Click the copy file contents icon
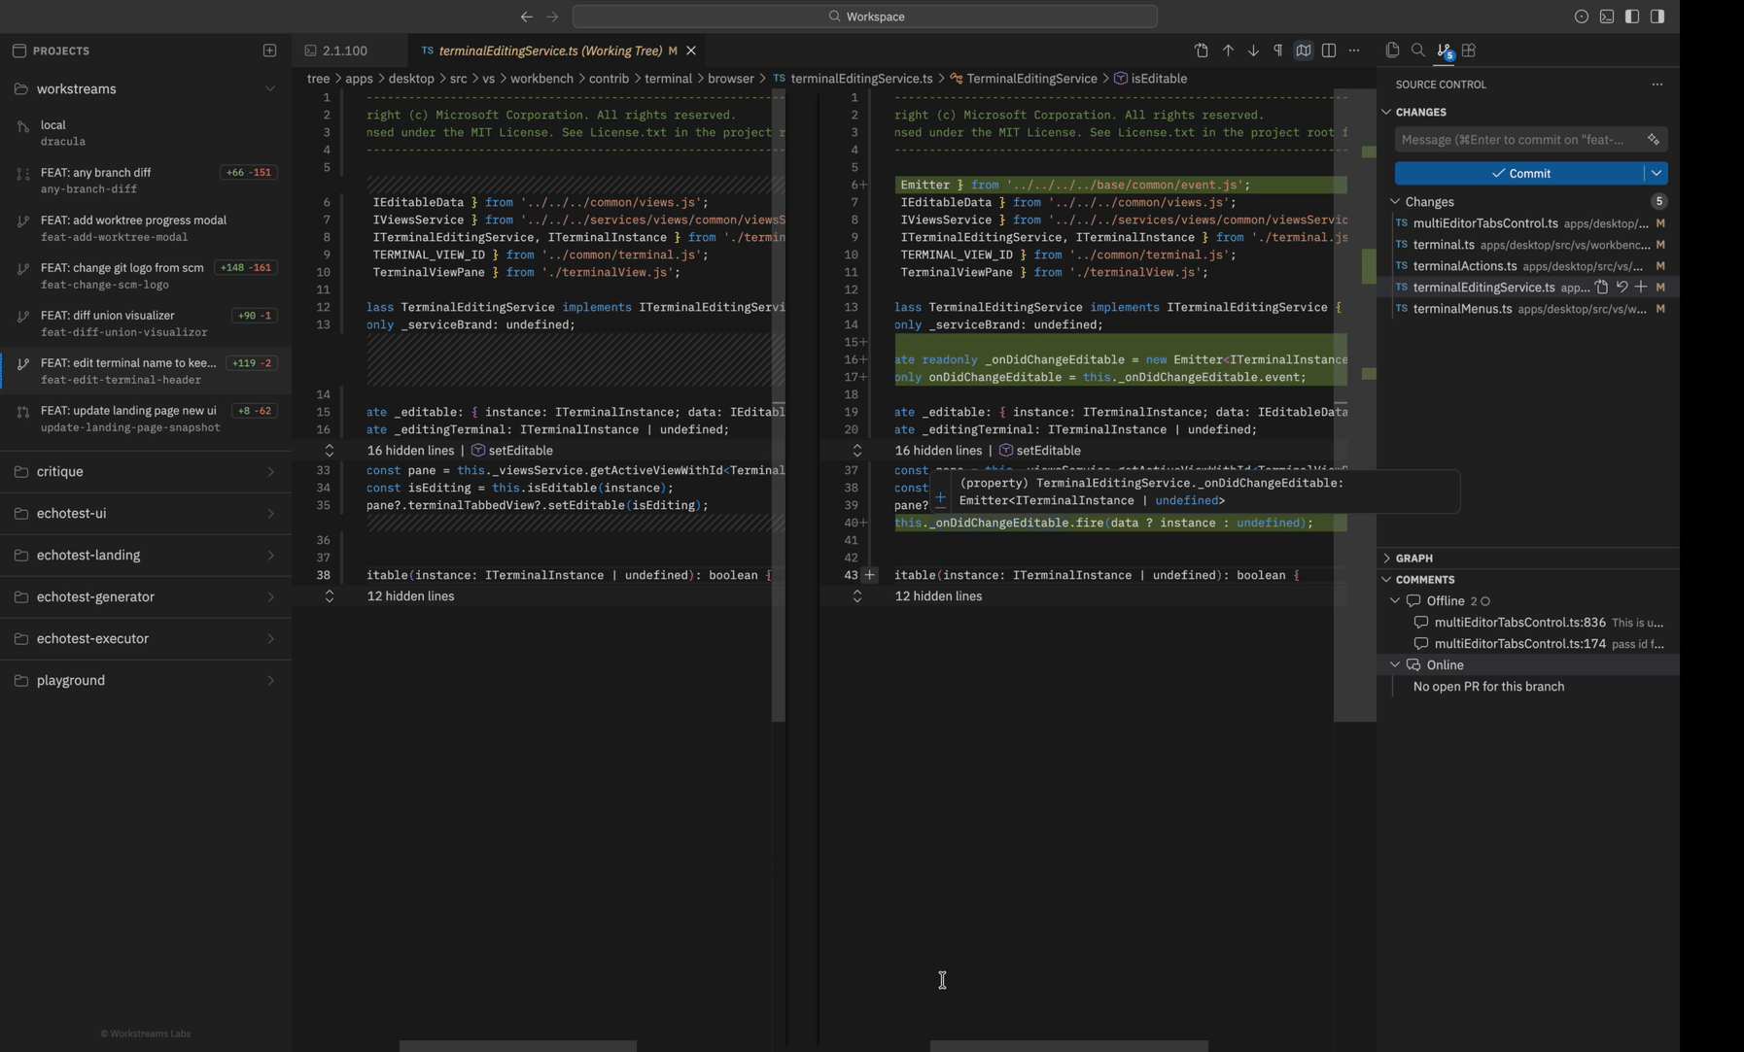The width and height of the screenshot is (1744, 1052). click(1392, 51)
